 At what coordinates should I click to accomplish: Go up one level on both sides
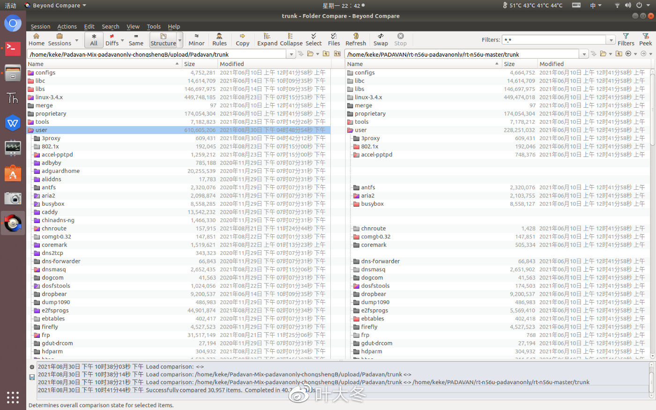337,54
